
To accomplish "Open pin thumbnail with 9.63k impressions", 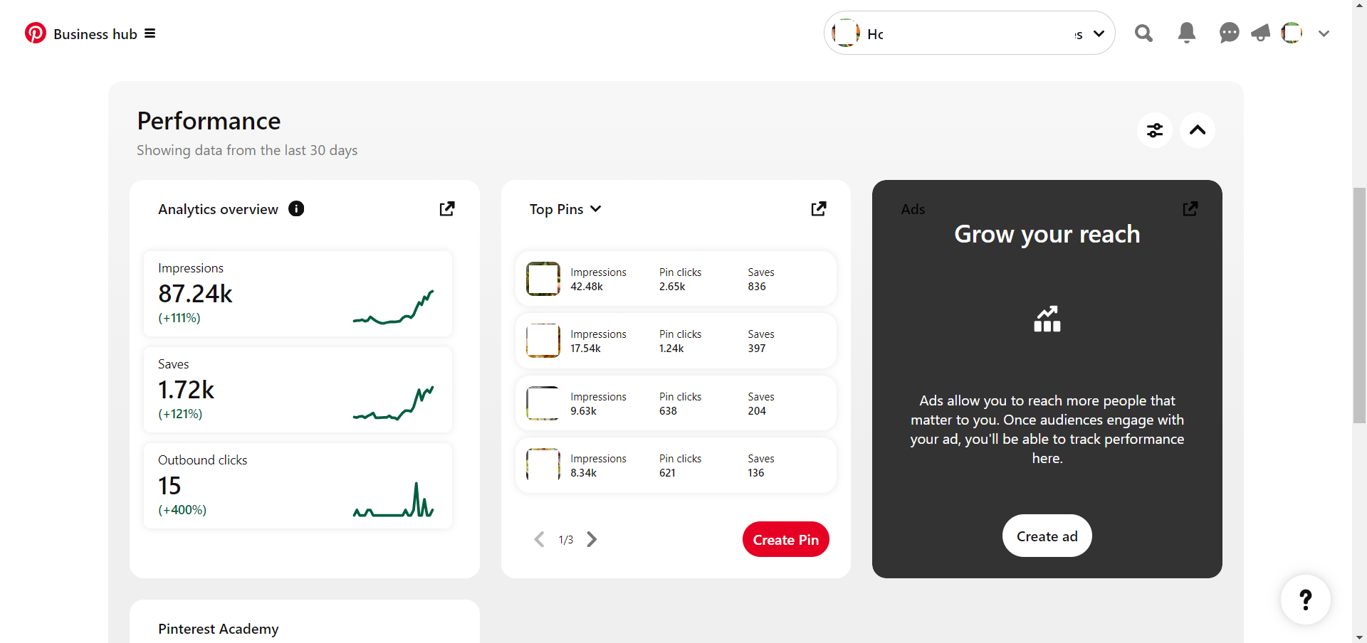I will [x=543, y=403].
